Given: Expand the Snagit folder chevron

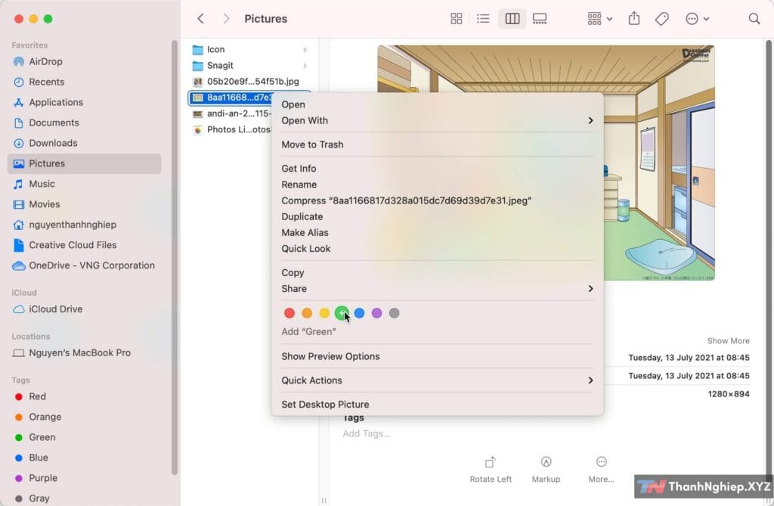Looking at the screenshot, I should click(305, 66).
